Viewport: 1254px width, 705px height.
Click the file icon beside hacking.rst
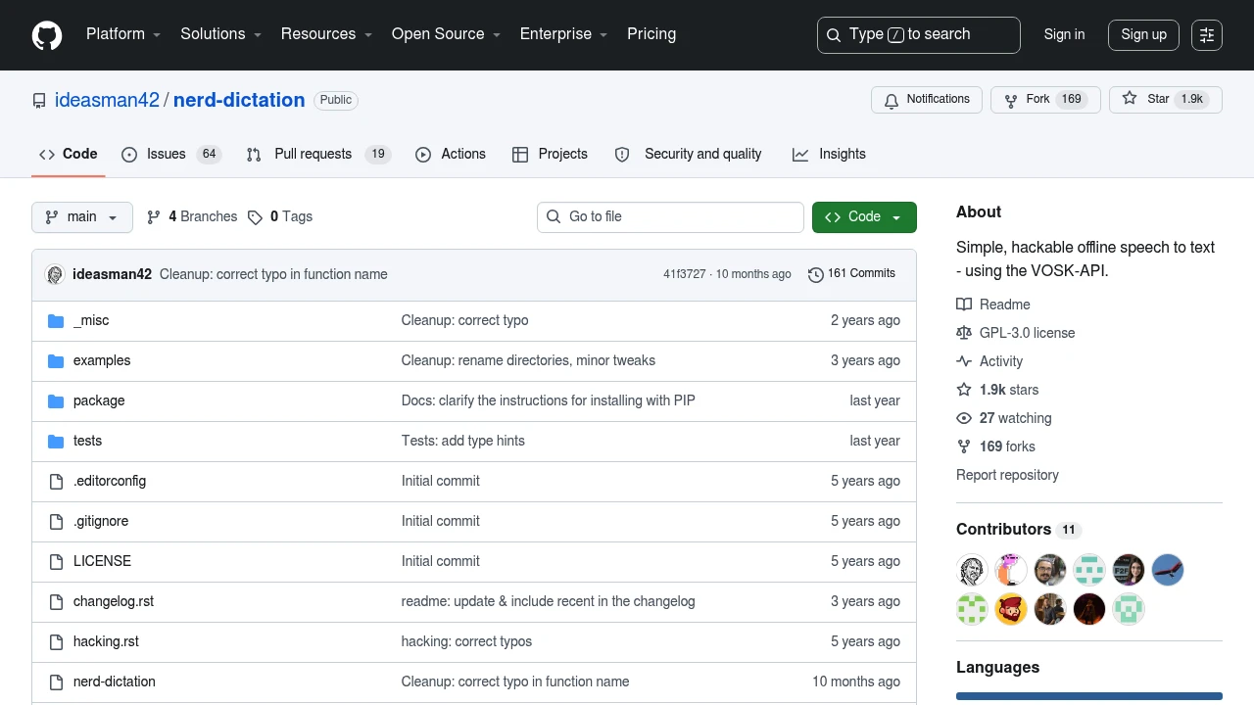[x=56, y=641]
